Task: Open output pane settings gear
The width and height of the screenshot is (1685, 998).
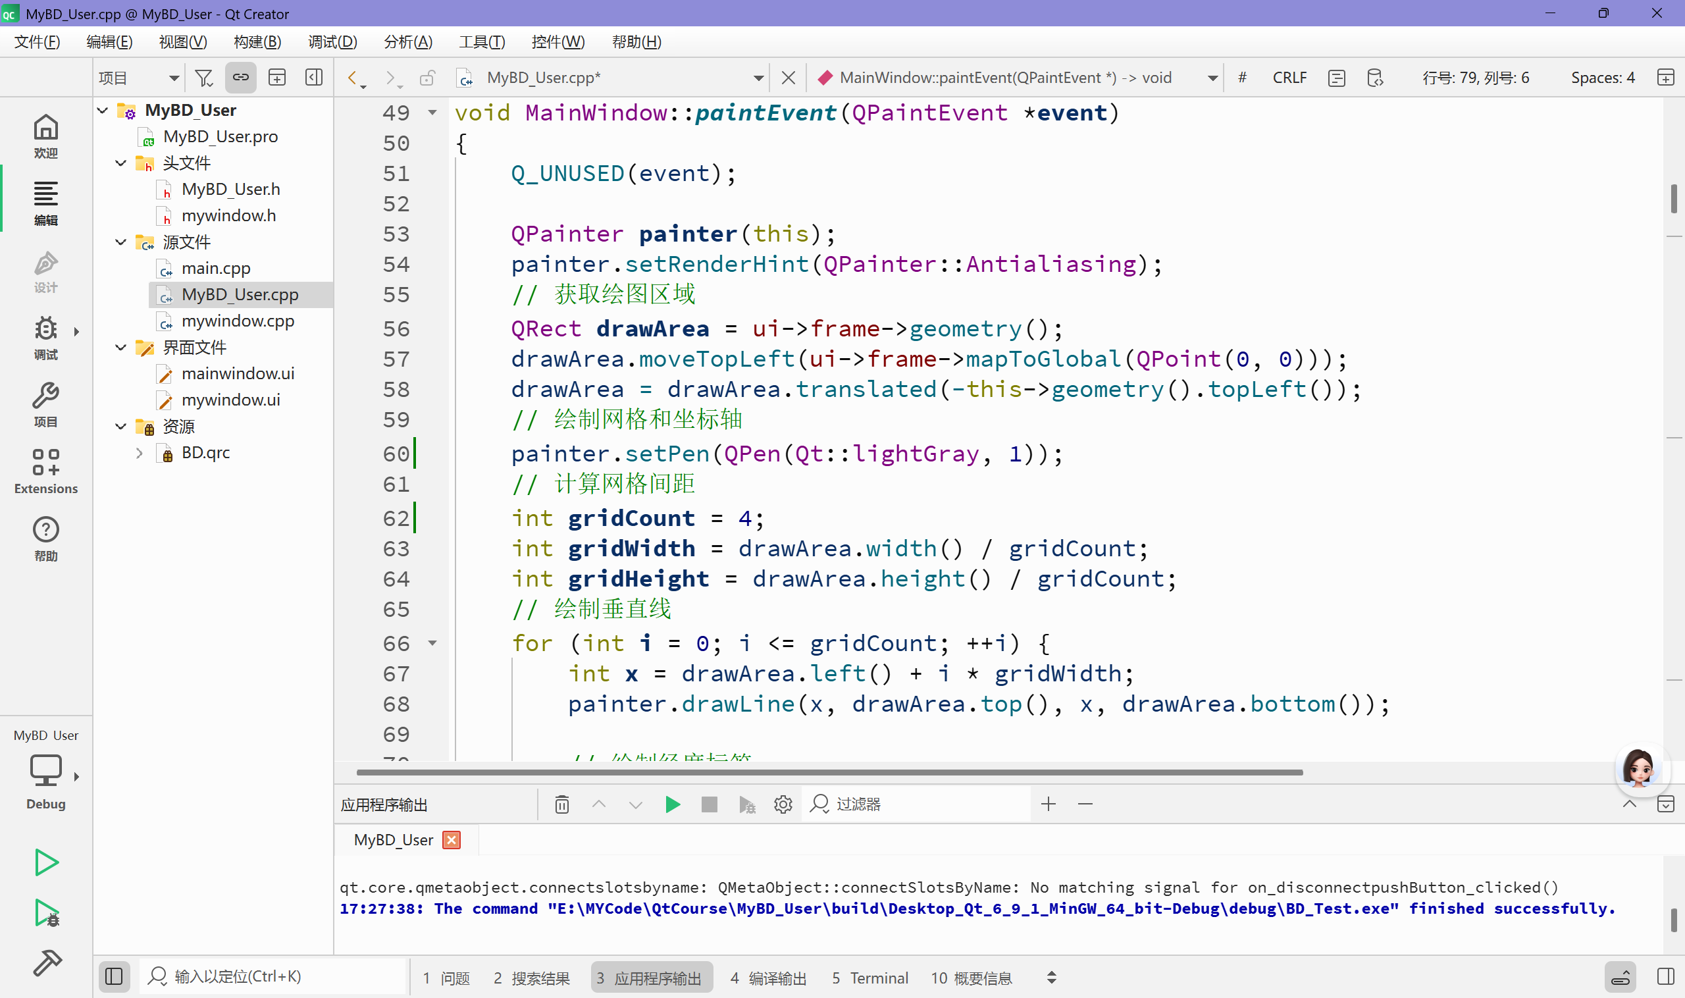Action: pyautogui.click(x=783, y=804)
